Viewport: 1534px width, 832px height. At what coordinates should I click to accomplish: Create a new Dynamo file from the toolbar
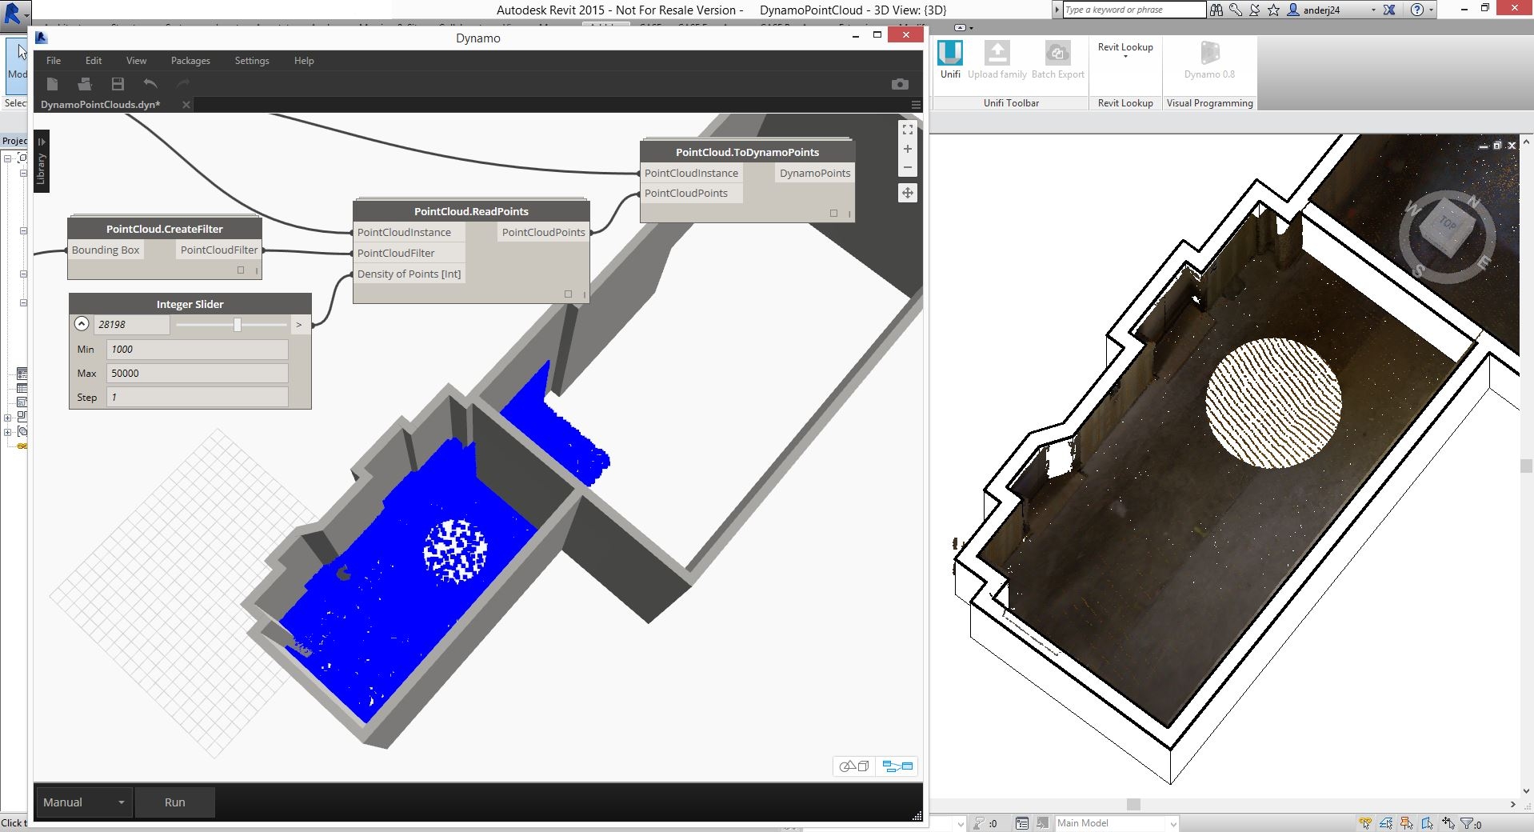coord(52,84)
